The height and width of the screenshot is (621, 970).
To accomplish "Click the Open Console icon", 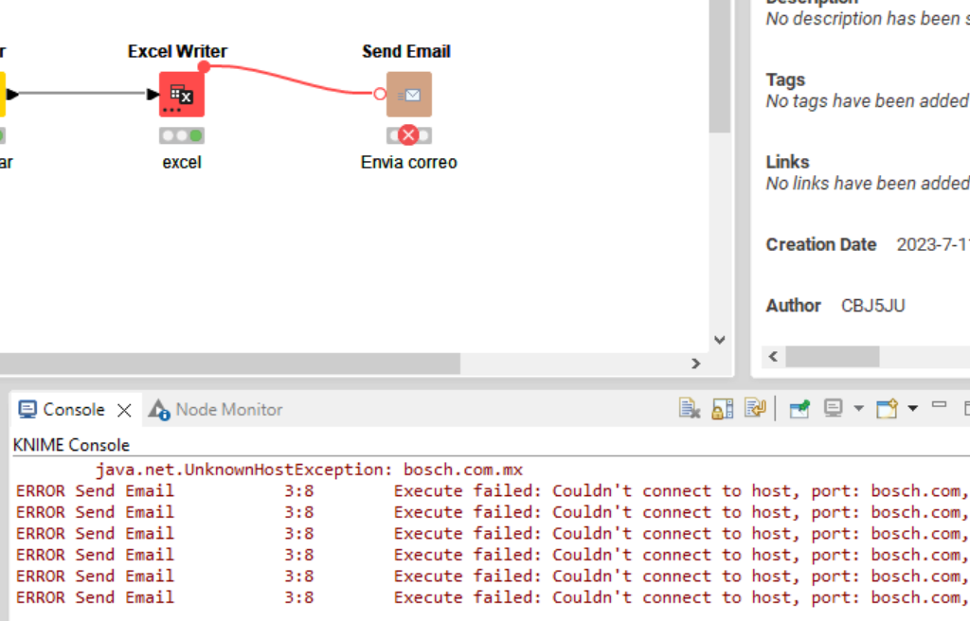I will pyautogui.click(x=887, y=408).
